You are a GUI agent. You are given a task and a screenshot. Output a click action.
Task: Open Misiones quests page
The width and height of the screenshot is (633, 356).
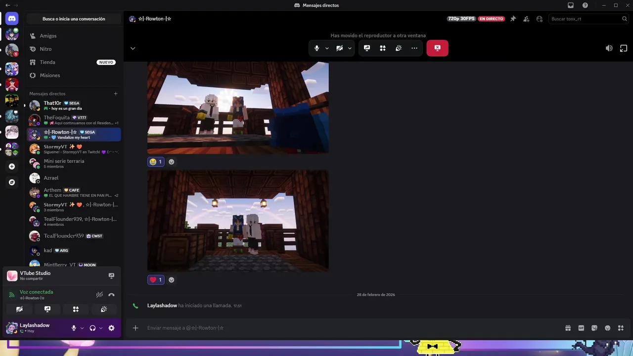coord(74,75)
